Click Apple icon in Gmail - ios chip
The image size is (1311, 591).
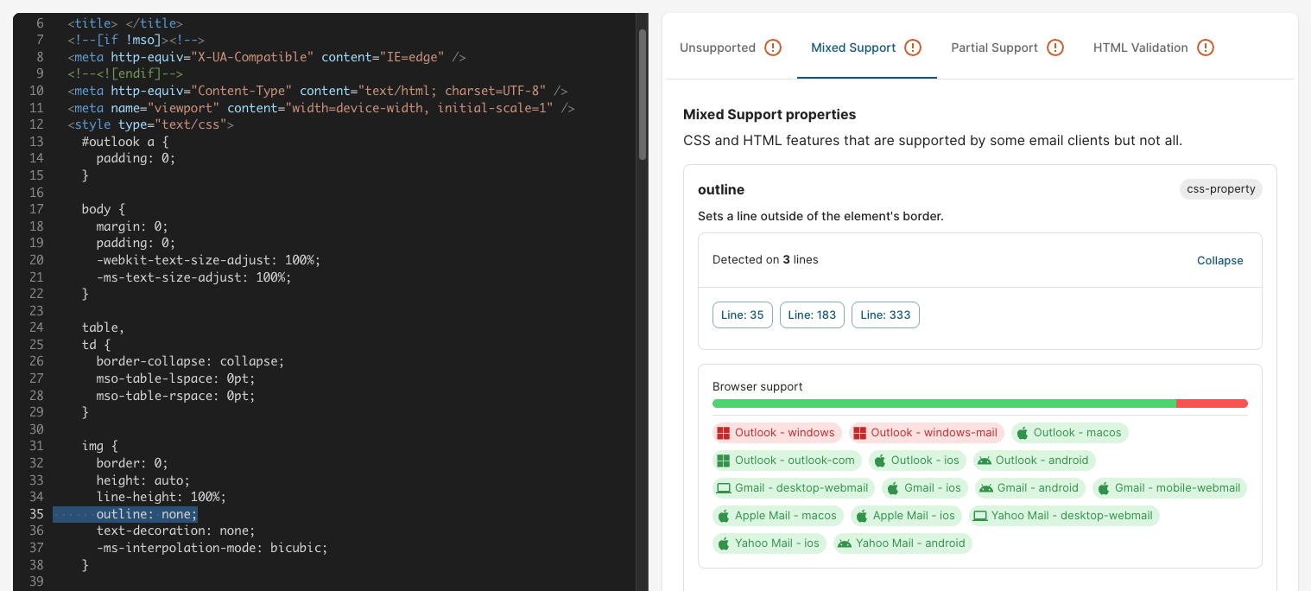click(x=893, y=488)
